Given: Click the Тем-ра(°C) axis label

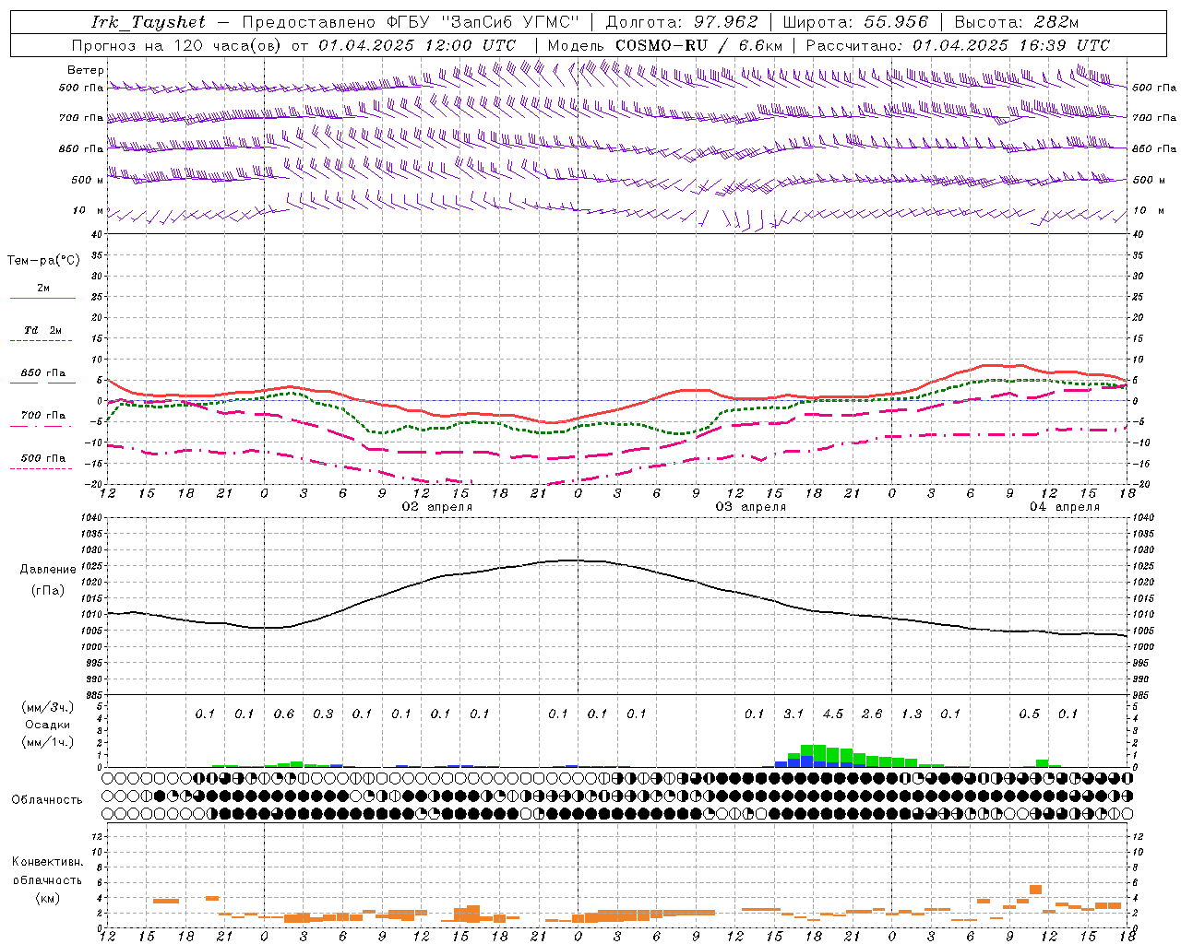Looking at the screenshot, I should coord(43,261).
